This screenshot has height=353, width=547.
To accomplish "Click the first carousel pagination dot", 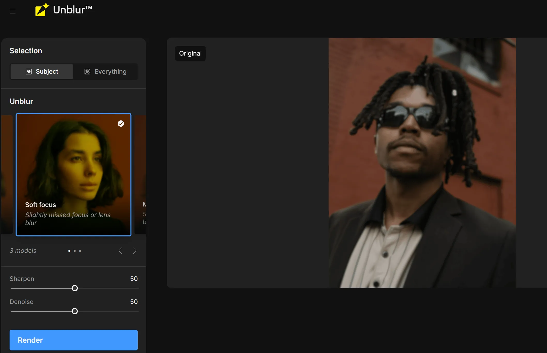I will pos(69,251).
